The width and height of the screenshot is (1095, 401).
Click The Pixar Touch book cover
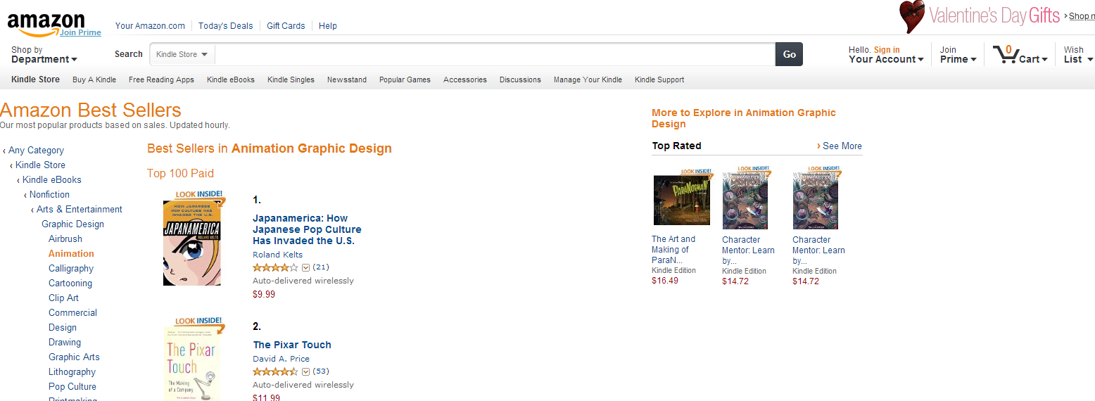(193, 364)
